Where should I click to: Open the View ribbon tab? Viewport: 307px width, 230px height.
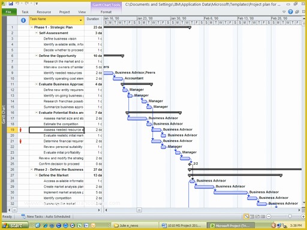pos(82,12)
